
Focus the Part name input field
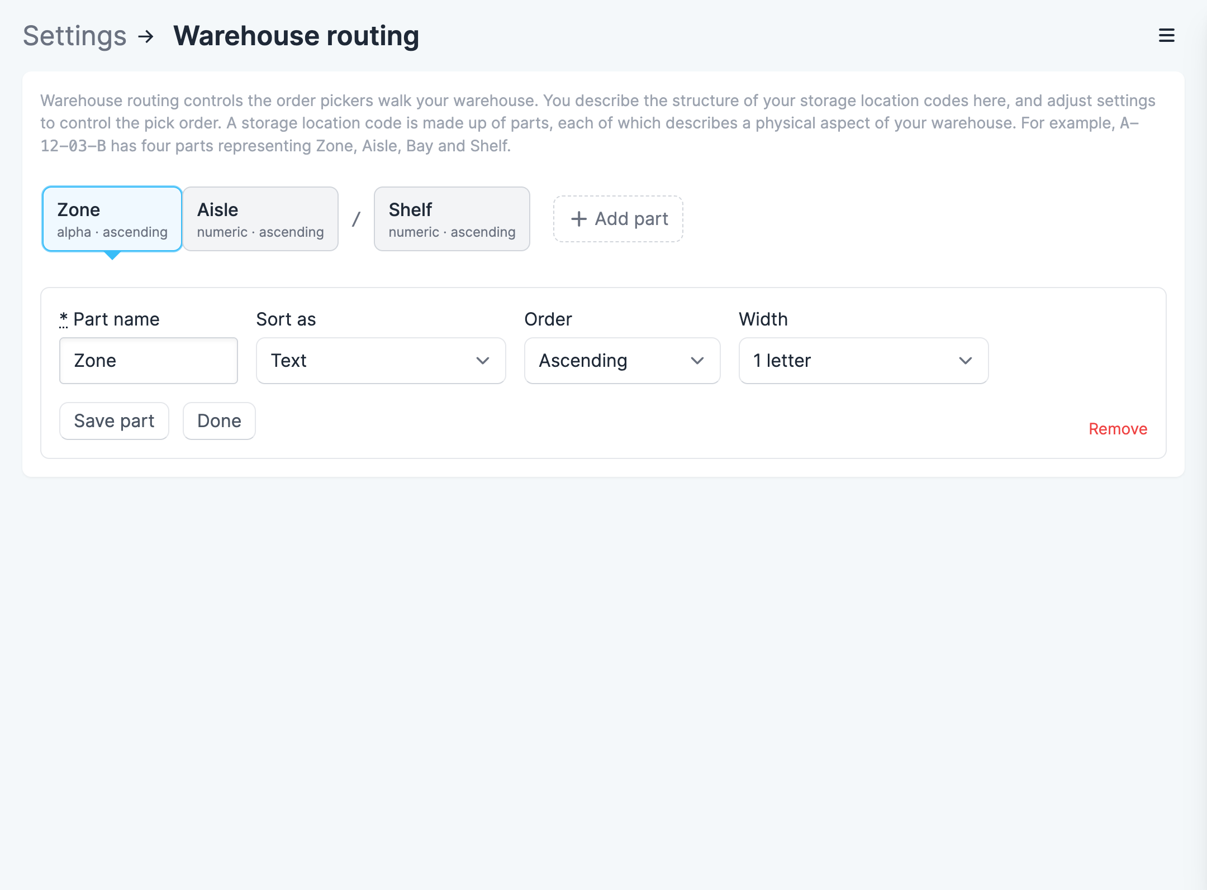pyautogui.click(x=149, y=361)
